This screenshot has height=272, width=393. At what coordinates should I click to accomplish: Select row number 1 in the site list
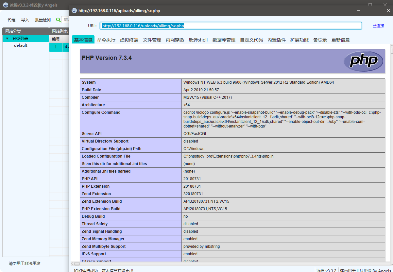point(56,47)
